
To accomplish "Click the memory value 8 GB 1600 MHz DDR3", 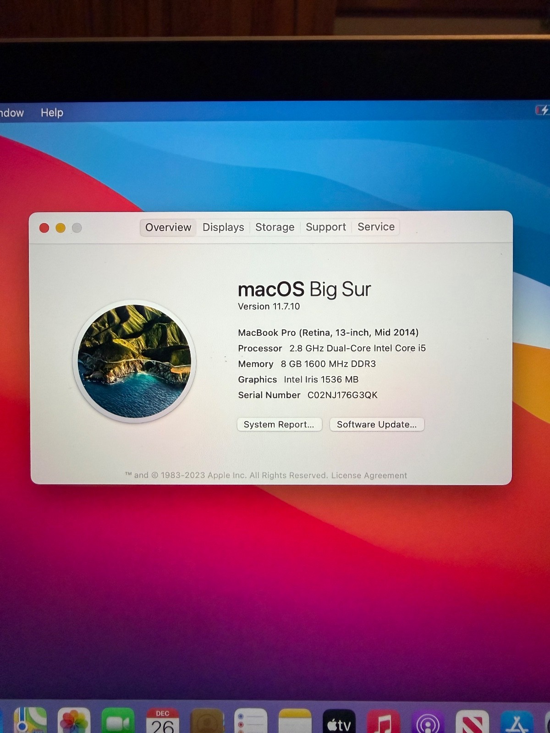I will 328,364.
